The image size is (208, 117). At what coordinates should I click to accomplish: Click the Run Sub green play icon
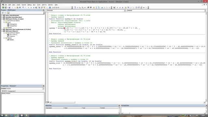pos(29,7)
